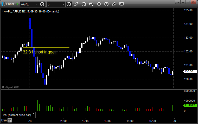Click the 2111972 volume value marker
The width and height of the screenshot is (198, 124).
pos(190,105)
